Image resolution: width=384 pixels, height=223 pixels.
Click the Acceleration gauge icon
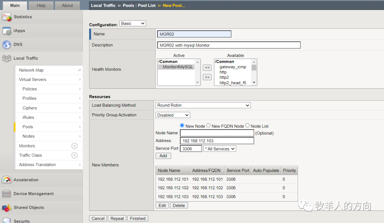pos(7,180)
